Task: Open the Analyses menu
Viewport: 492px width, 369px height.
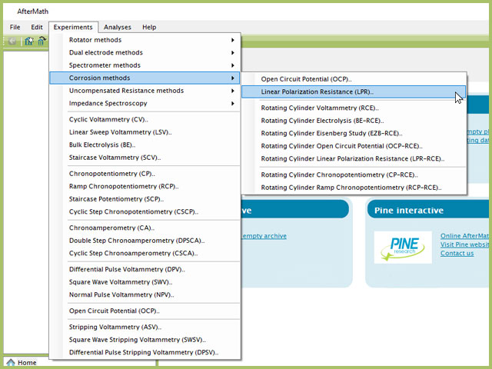Action: coord(118,27)
